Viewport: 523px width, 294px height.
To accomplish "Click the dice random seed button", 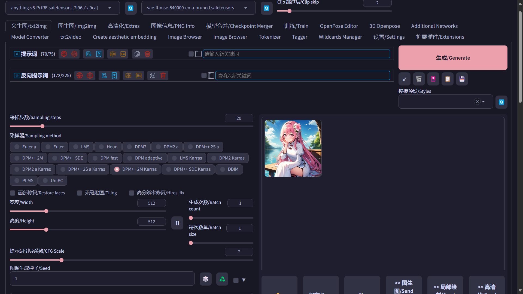I will [x=206, y=279].
